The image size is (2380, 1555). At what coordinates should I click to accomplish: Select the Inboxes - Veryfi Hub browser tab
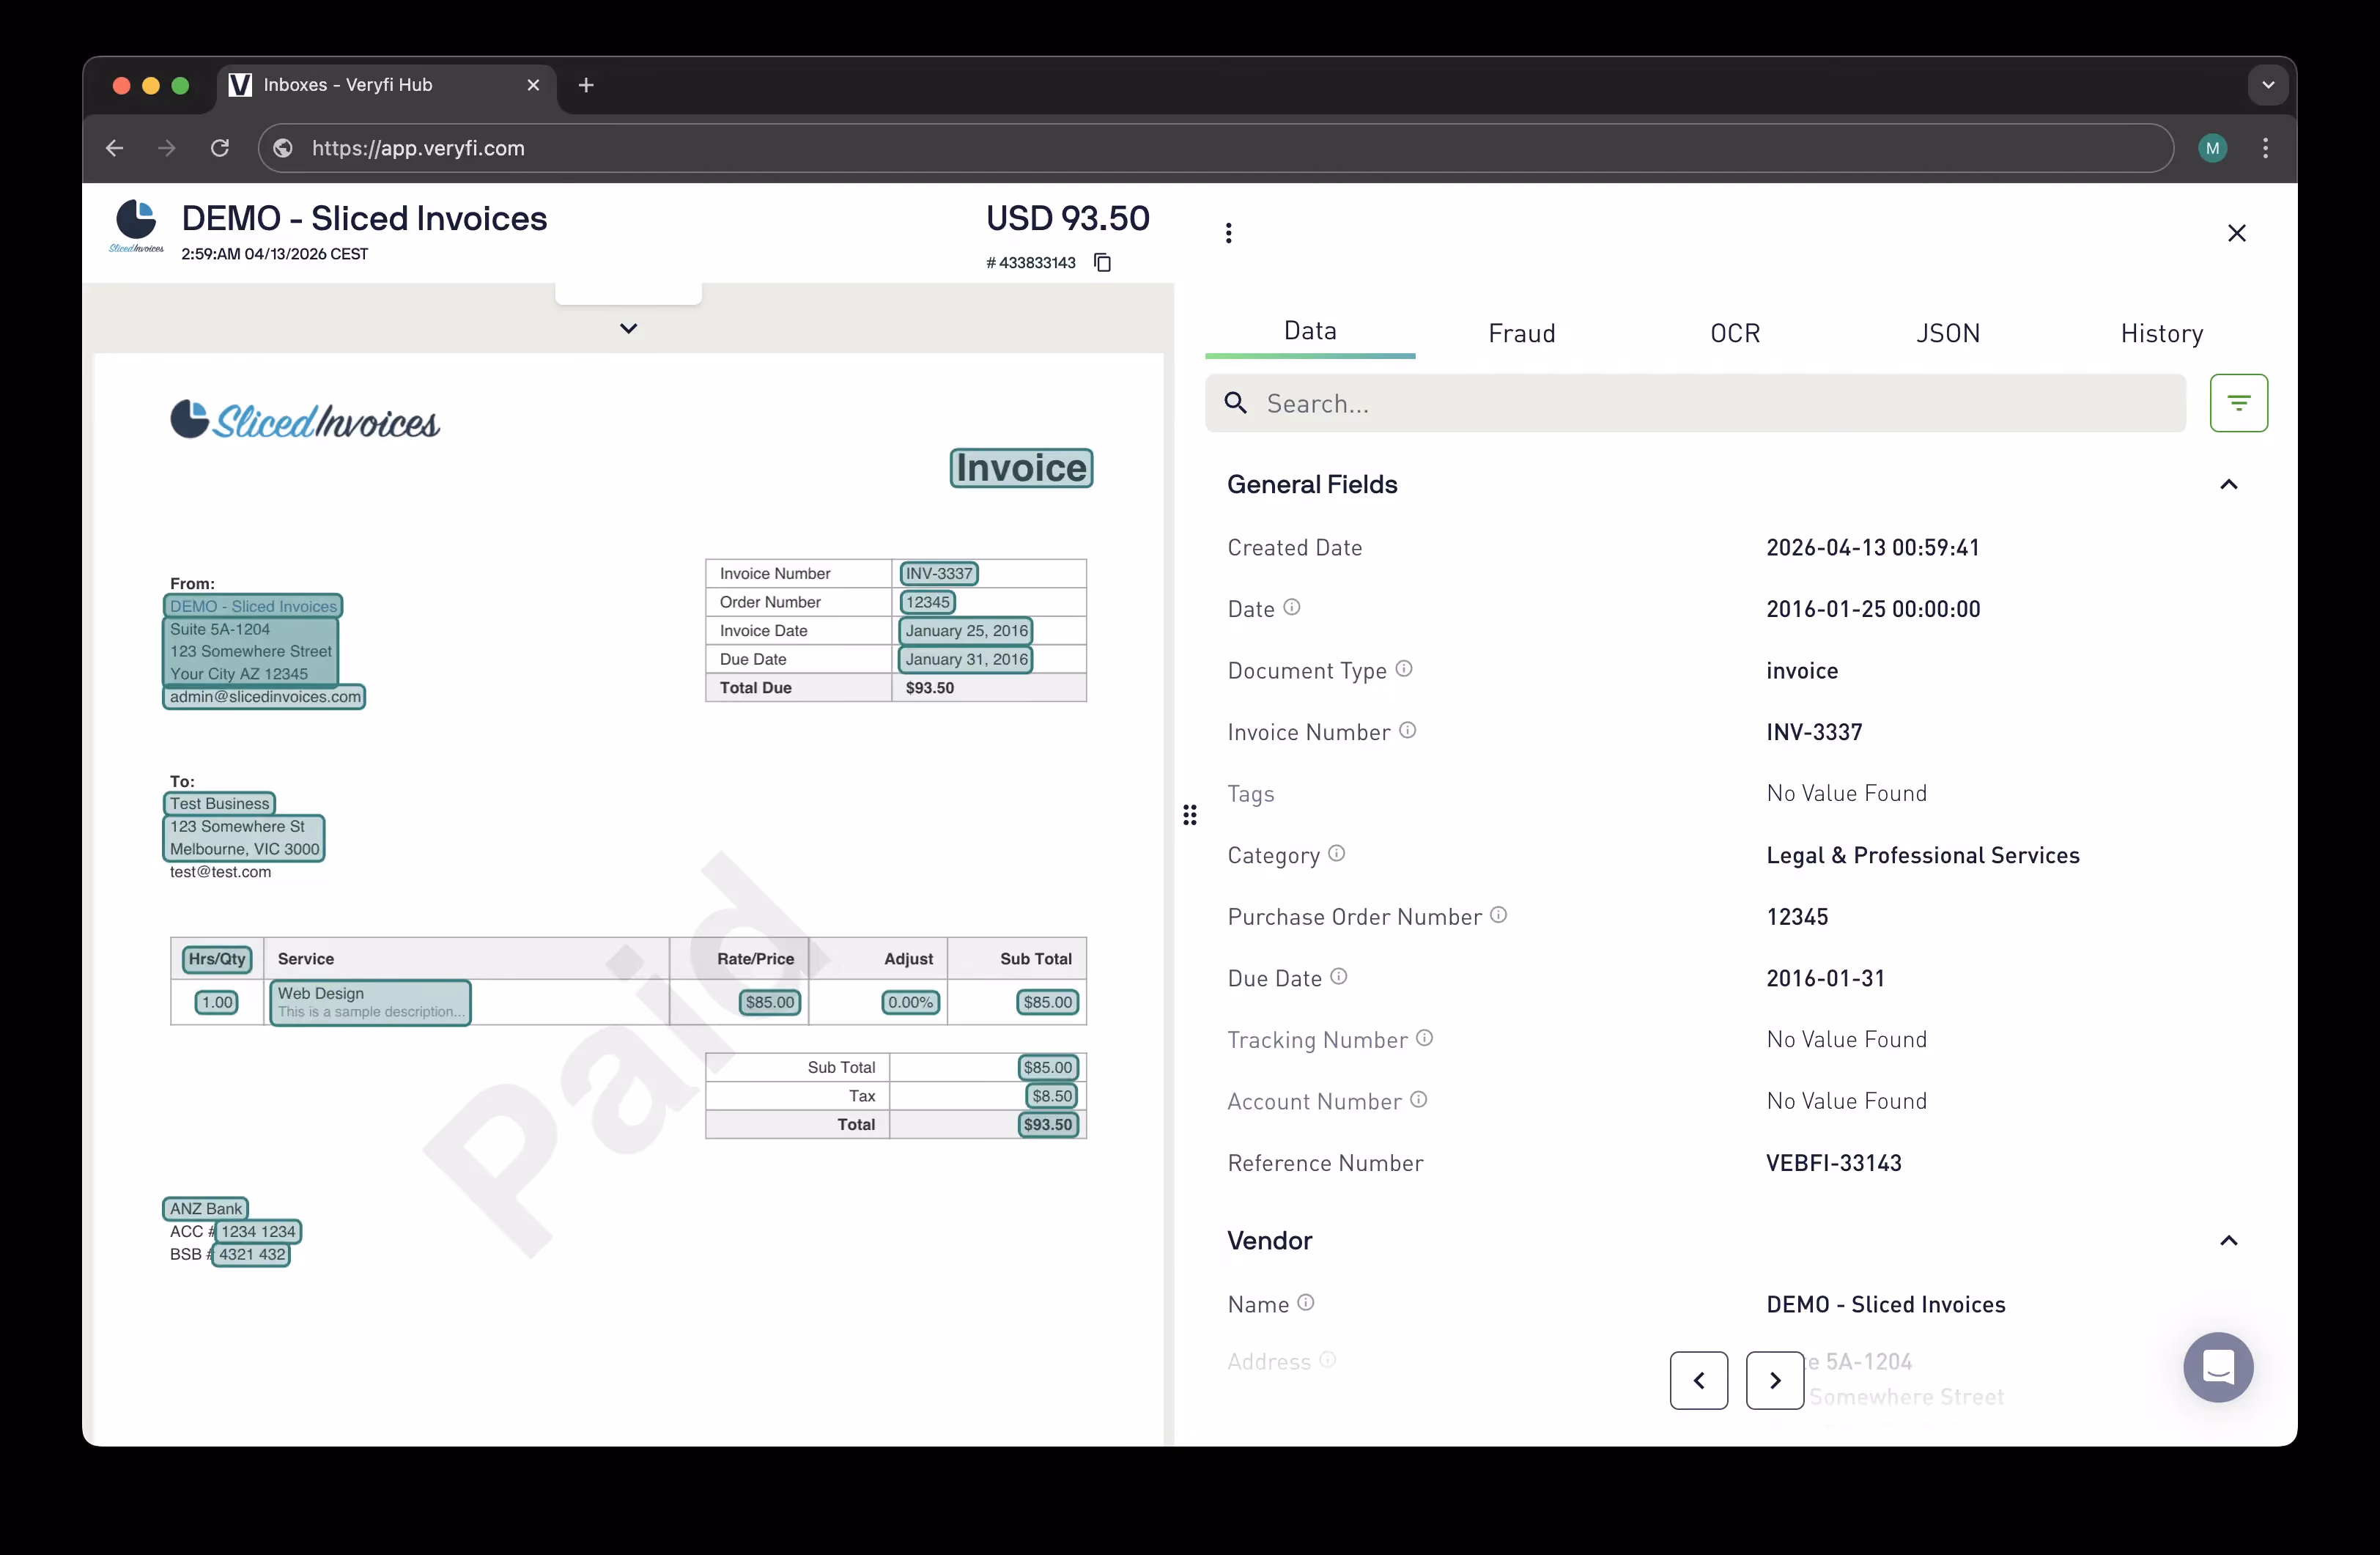point(385,85)
